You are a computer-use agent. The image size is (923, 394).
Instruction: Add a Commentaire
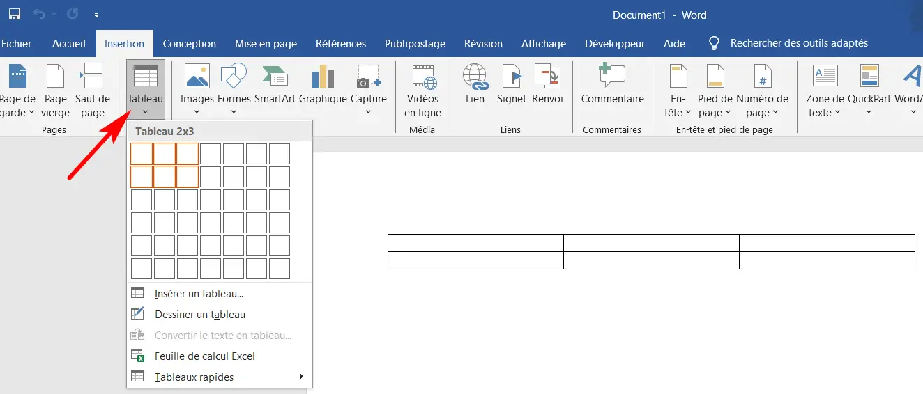click(613, 84)
